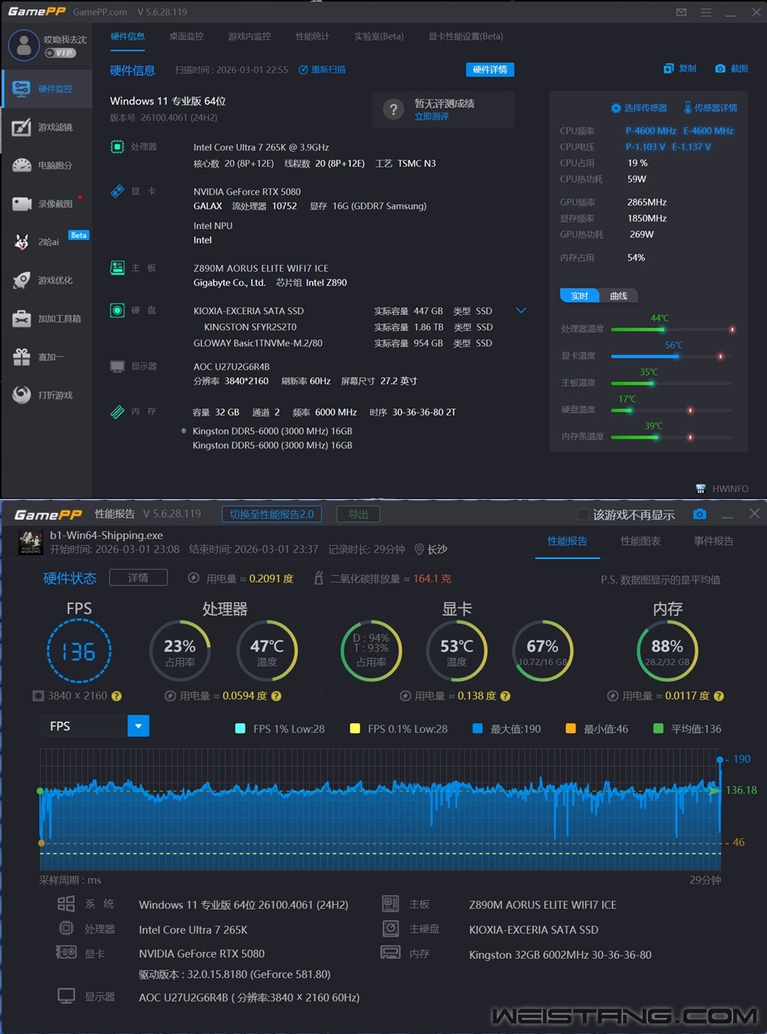Open the 电脑跑分 sidebar item
The width and height of the screenshot is (767, 1034).
[46, 165]
